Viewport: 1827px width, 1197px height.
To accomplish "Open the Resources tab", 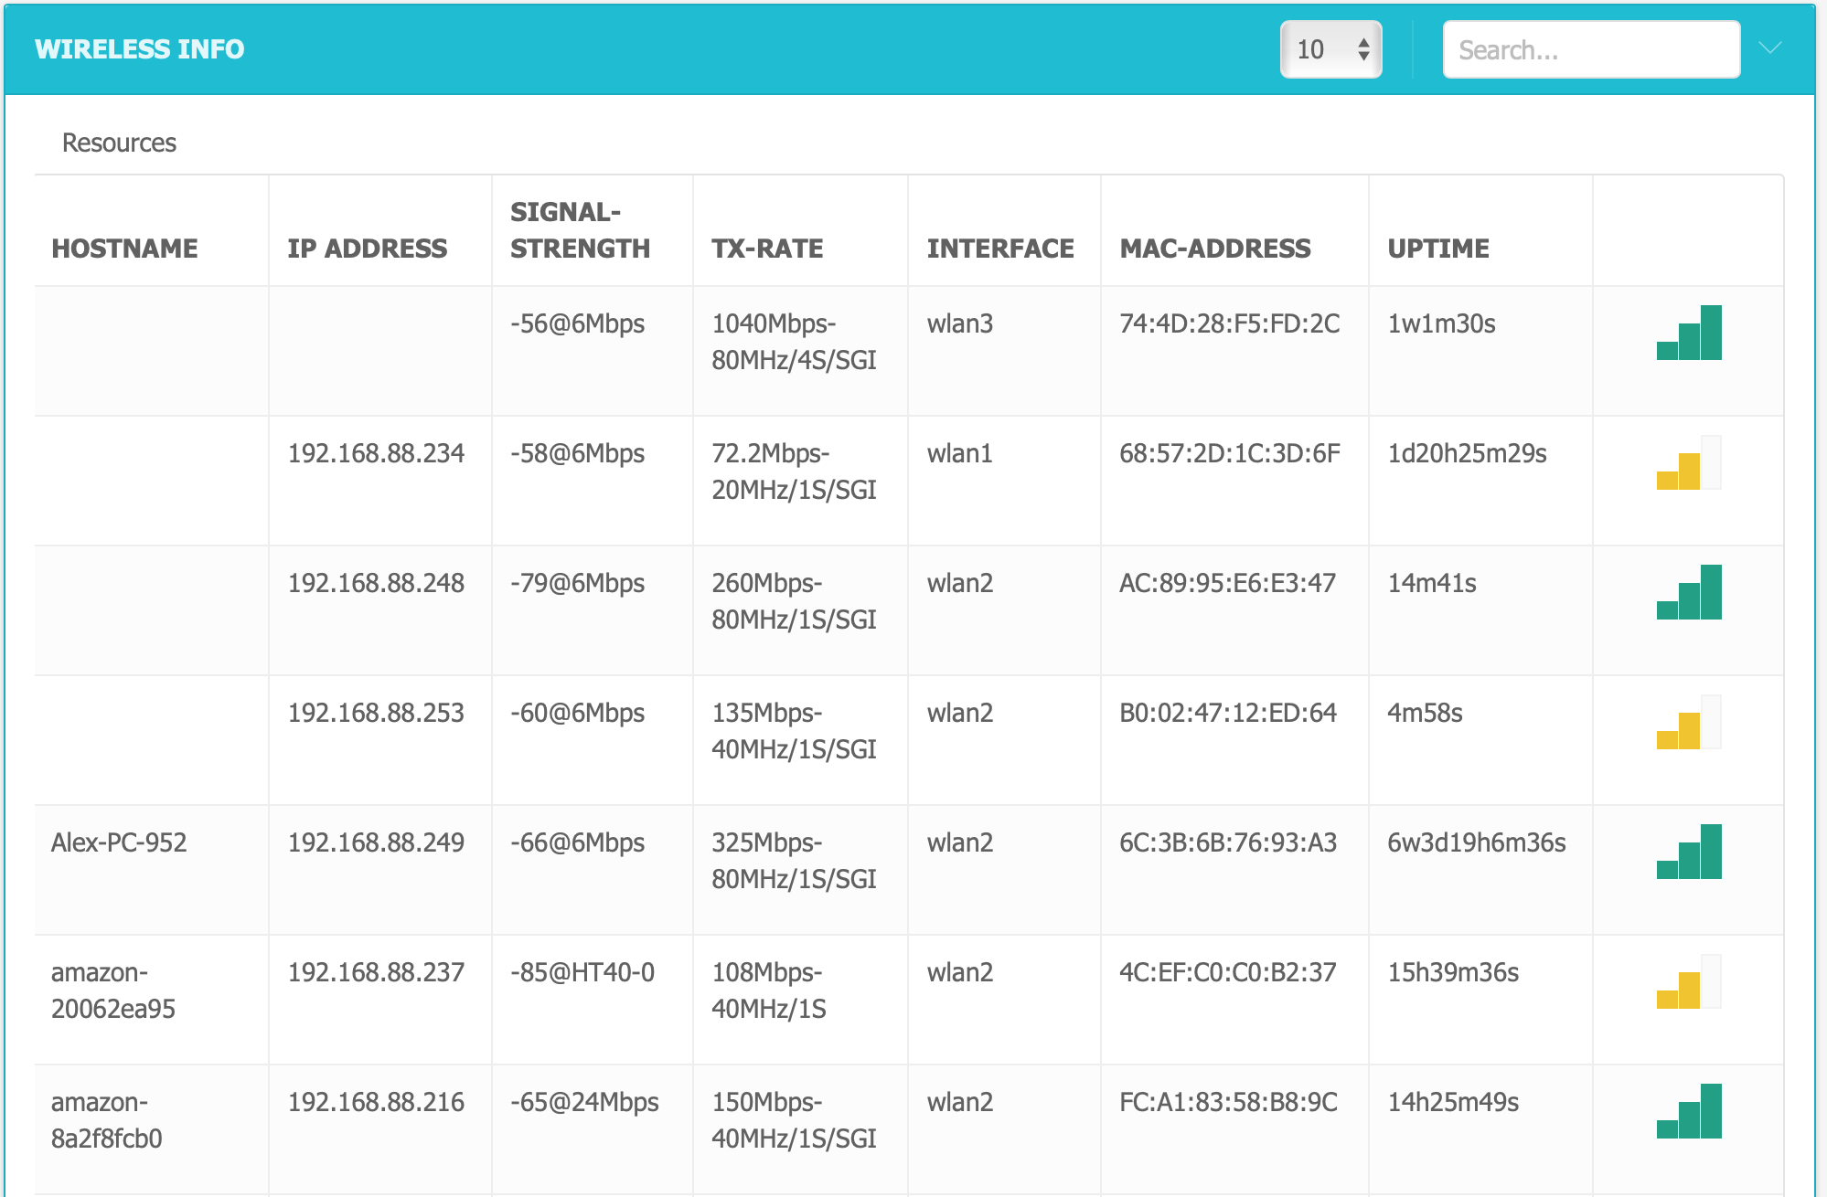I will pyautogui.click(x=119, y=143).
